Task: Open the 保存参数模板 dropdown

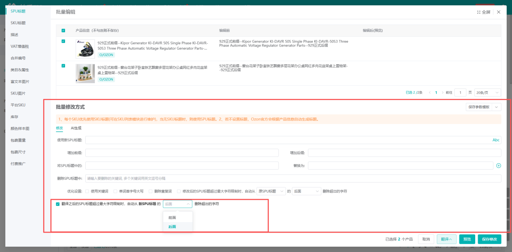Action: pyautogui.click(x=483, y=107)
